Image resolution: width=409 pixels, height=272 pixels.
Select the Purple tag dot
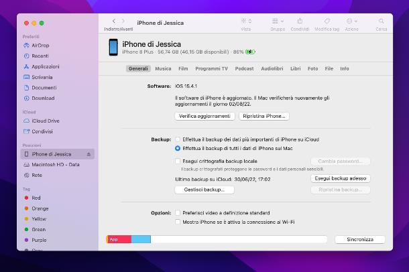click(26, 240)
